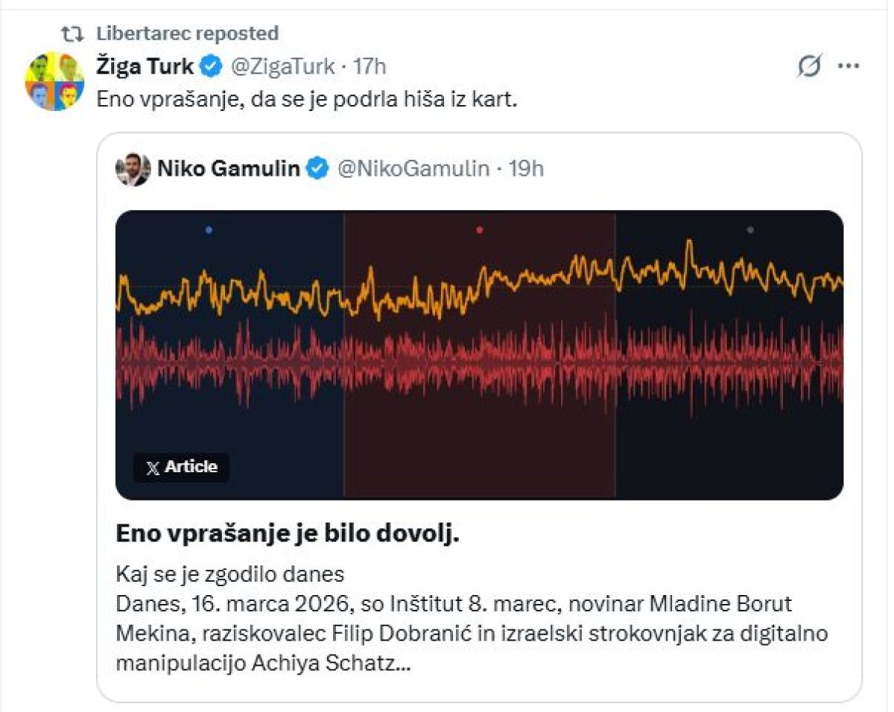Click the post text about hiša iz kart

coord(307,100)
